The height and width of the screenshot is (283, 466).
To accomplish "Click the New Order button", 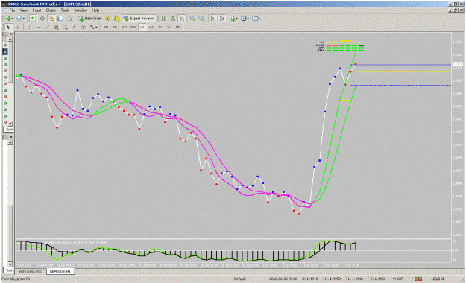I will click(x=90, y=19).
